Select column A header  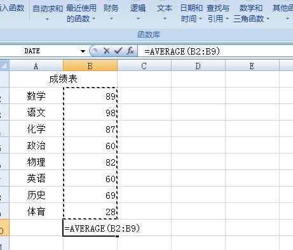pos(36,66)
